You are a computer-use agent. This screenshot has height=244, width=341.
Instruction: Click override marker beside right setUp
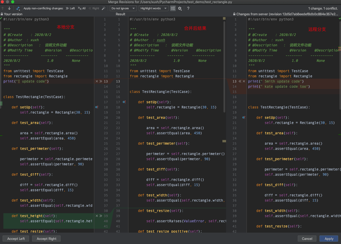click(x=244, y=117)
